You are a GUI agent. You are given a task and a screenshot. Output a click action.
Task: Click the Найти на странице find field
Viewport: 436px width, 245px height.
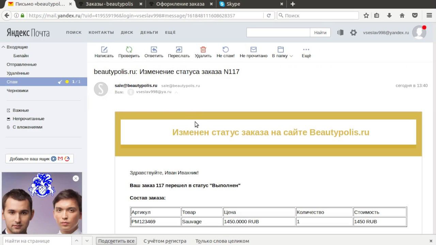[37, 241]
